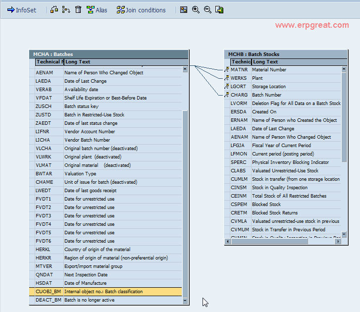
Task: Select the CUOBJ_BM highlighted row
Action: pos(105,292)
